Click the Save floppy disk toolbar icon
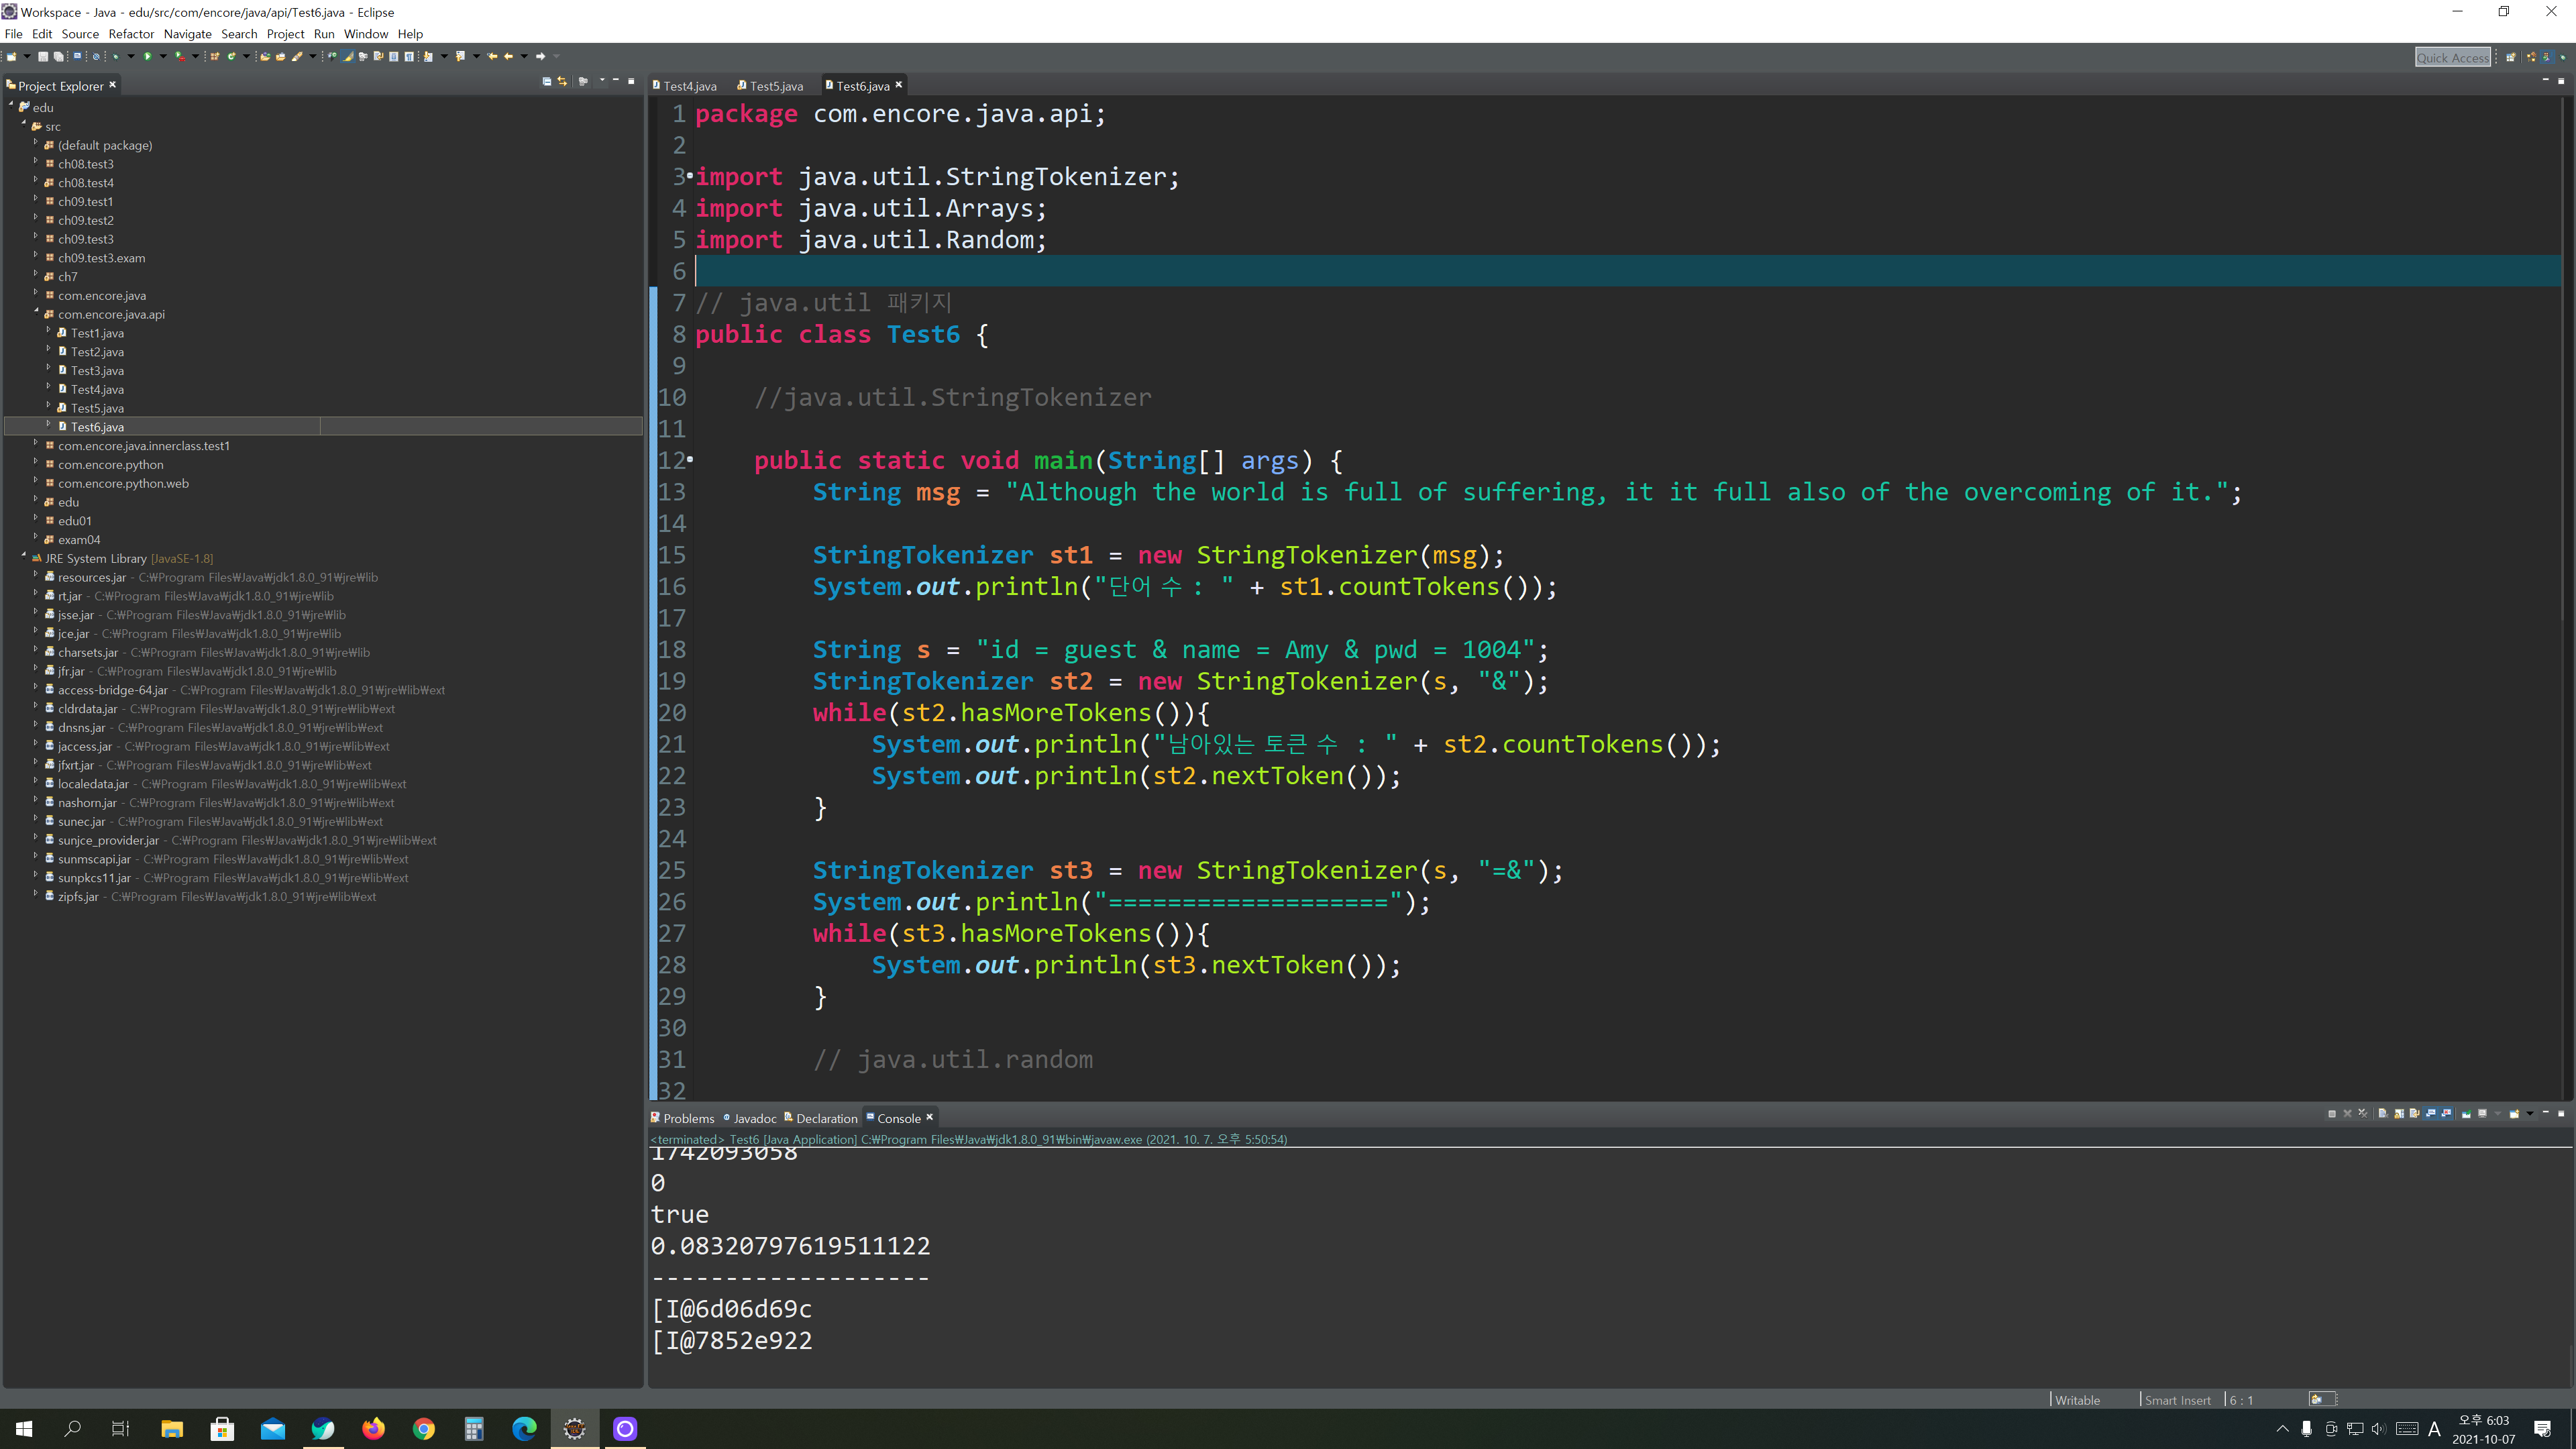 [43, 56]
